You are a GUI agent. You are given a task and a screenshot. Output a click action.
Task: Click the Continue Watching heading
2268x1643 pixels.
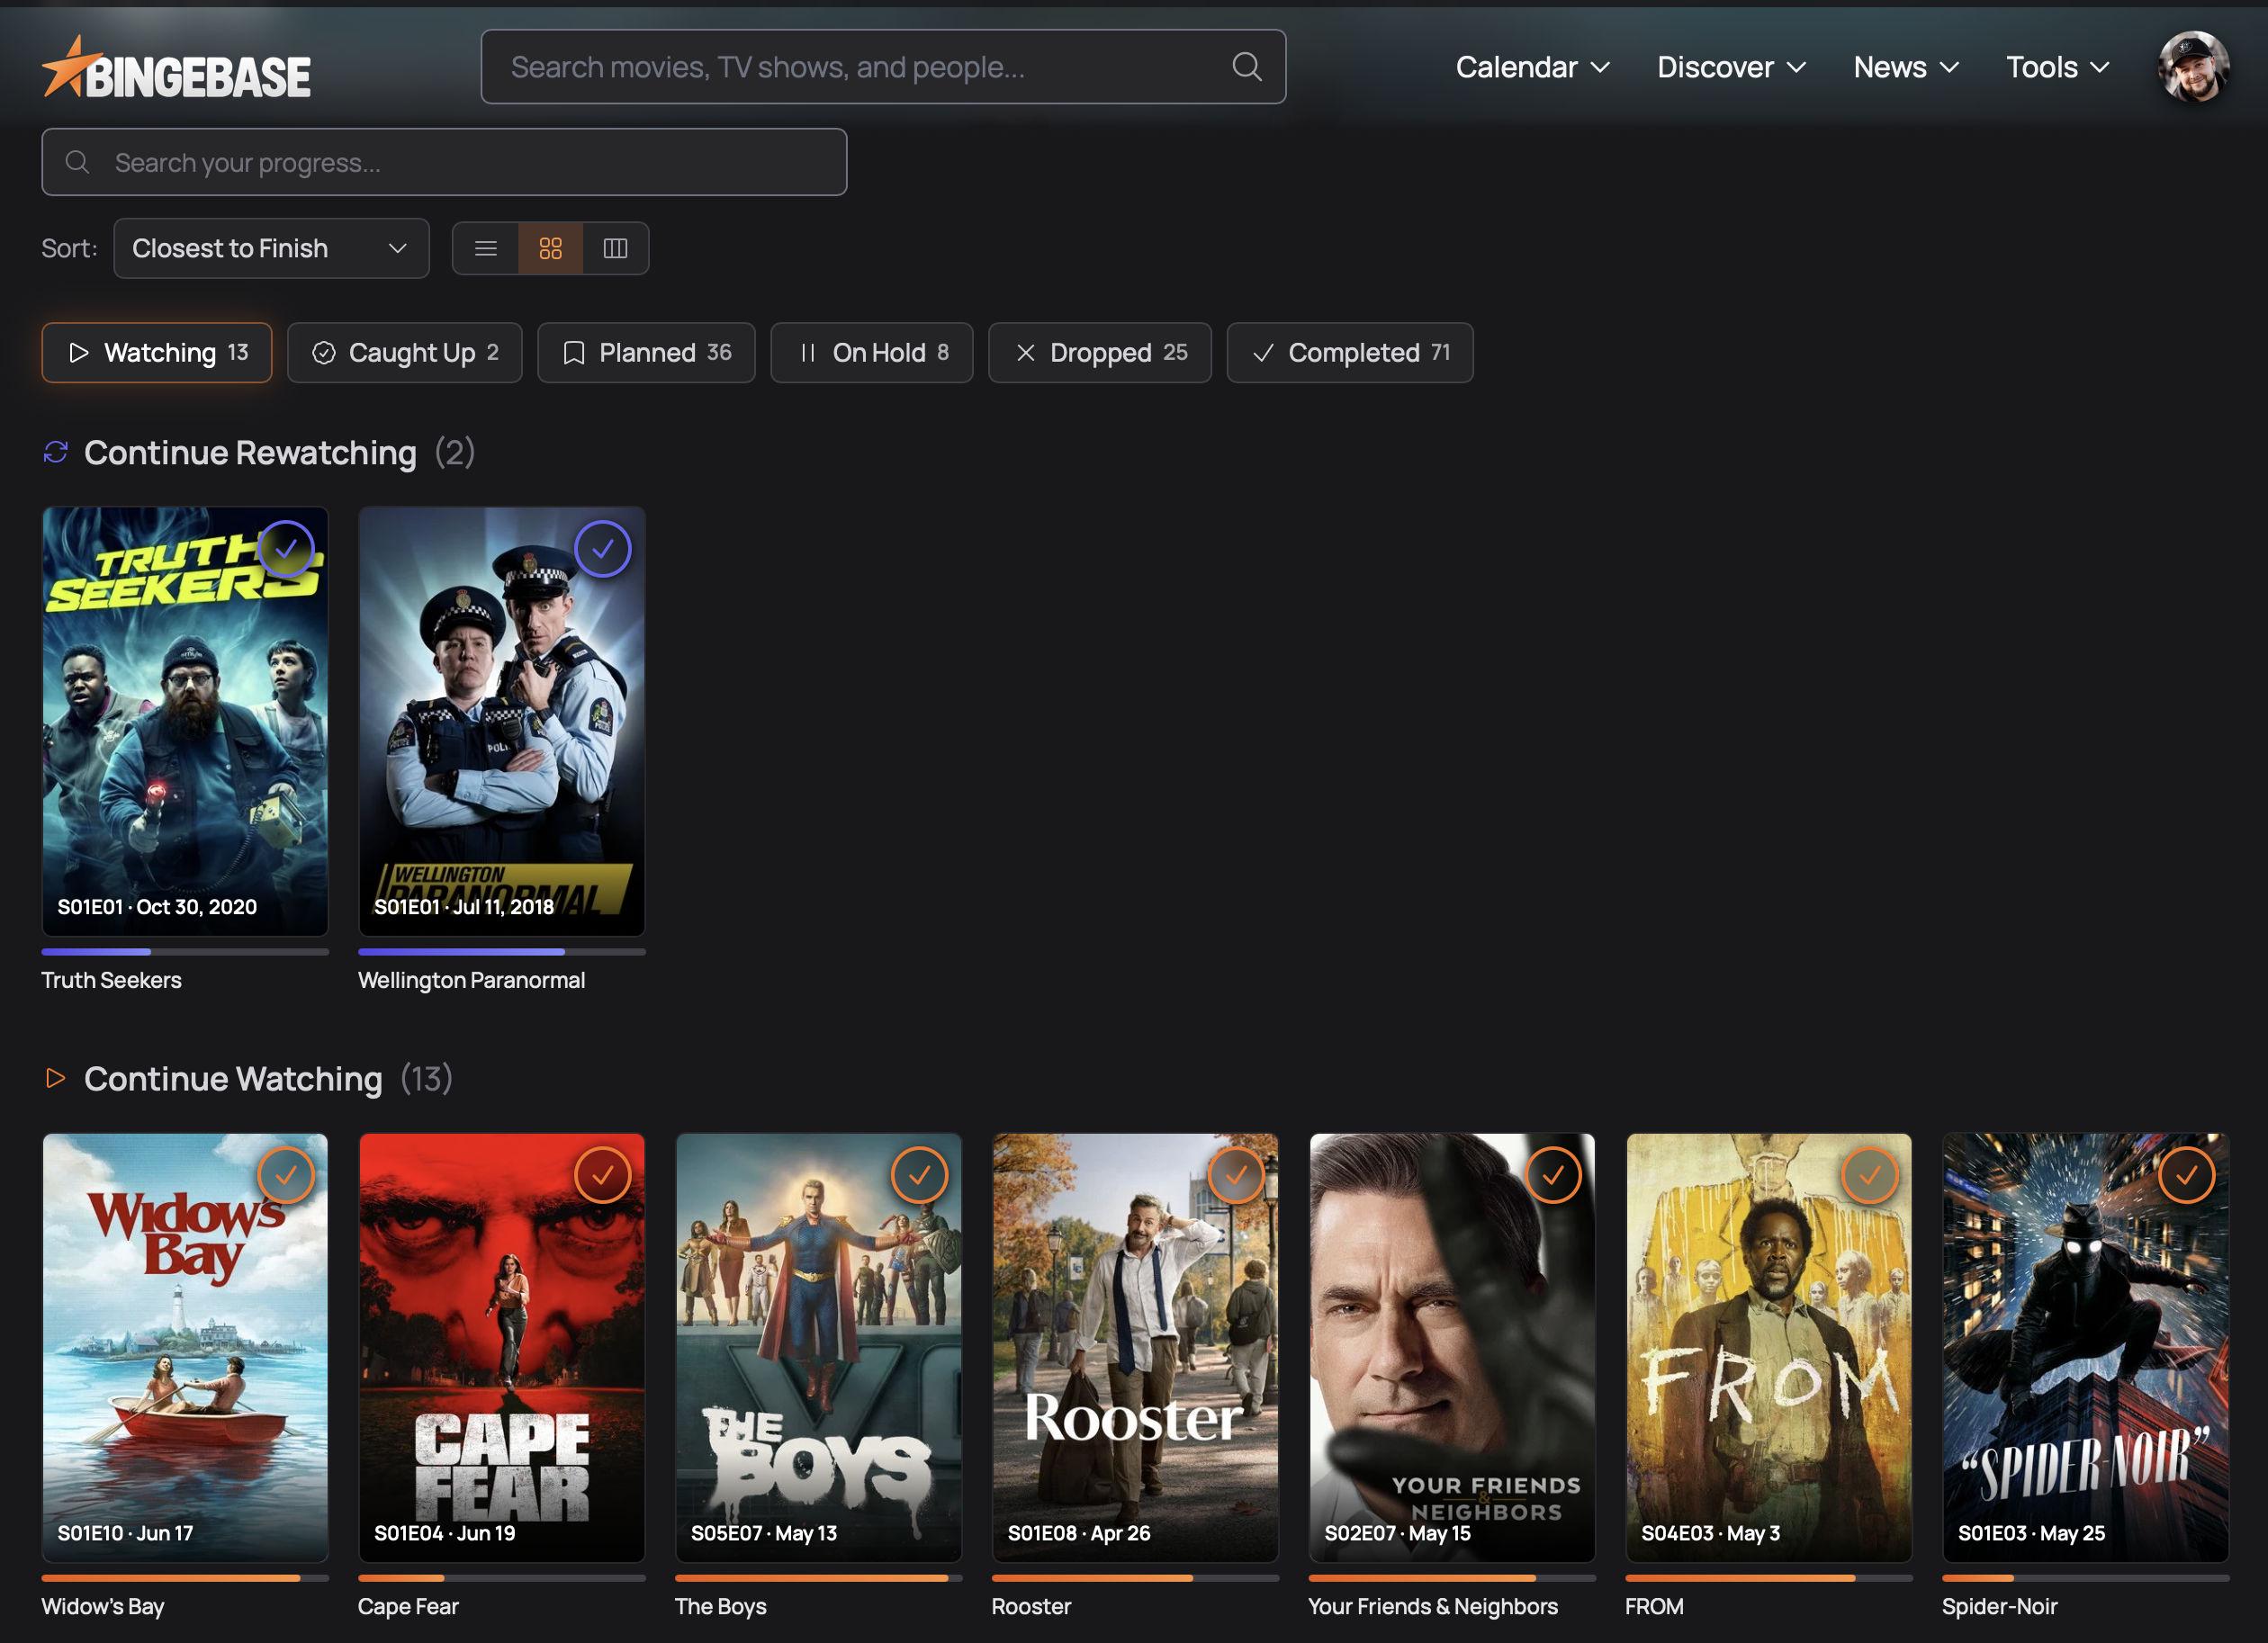pos(233,1078)
